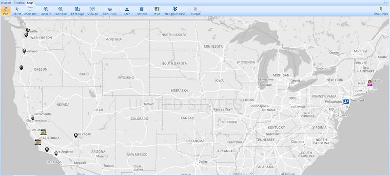
Task: Switch to the Diagram tab
Action: 6,3
